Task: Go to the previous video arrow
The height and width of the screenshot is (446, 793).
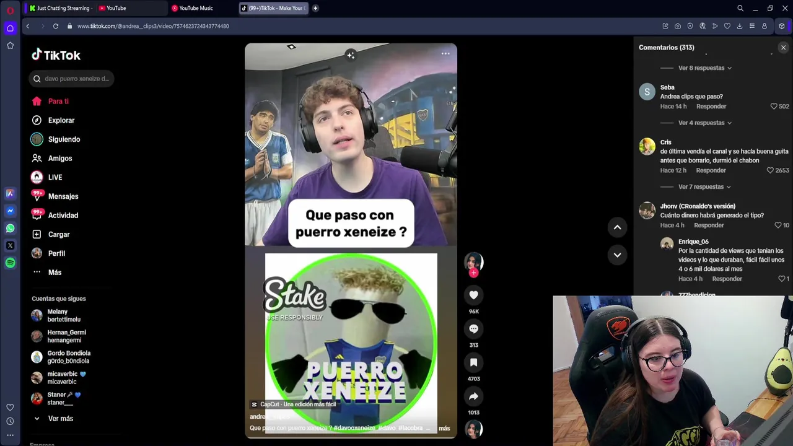Action: pos(617,227)
